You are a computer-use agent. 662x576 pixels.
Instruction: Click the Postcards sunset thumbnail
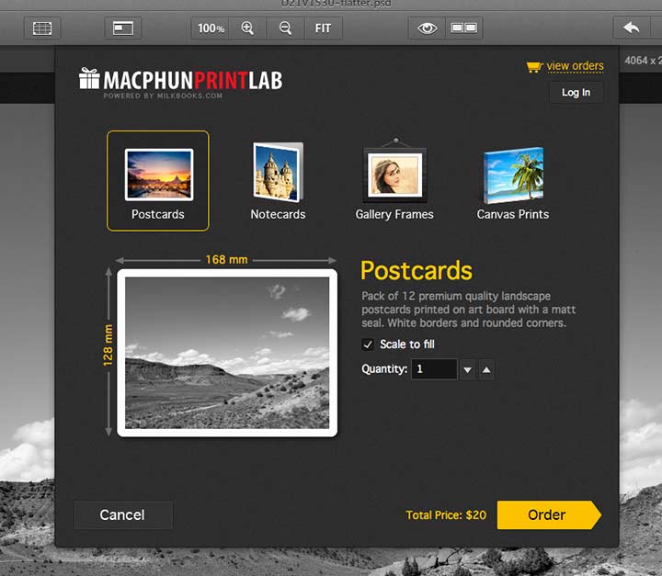pyautogui.click(x=159, y=175)
